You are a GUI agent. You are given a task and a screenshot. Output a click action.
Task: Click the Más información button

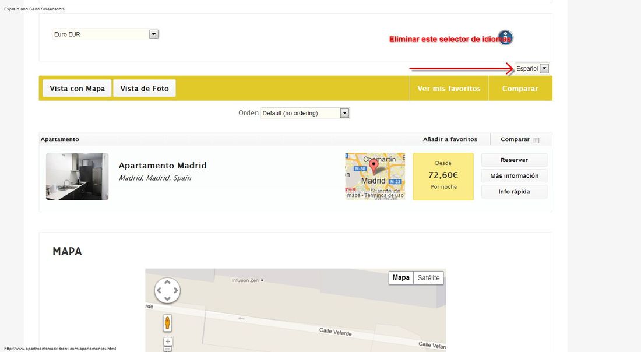(x=515, y=176)
